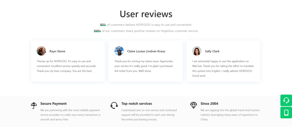Click Rayn Stone's avatar photo

click(x=41, y=51)
